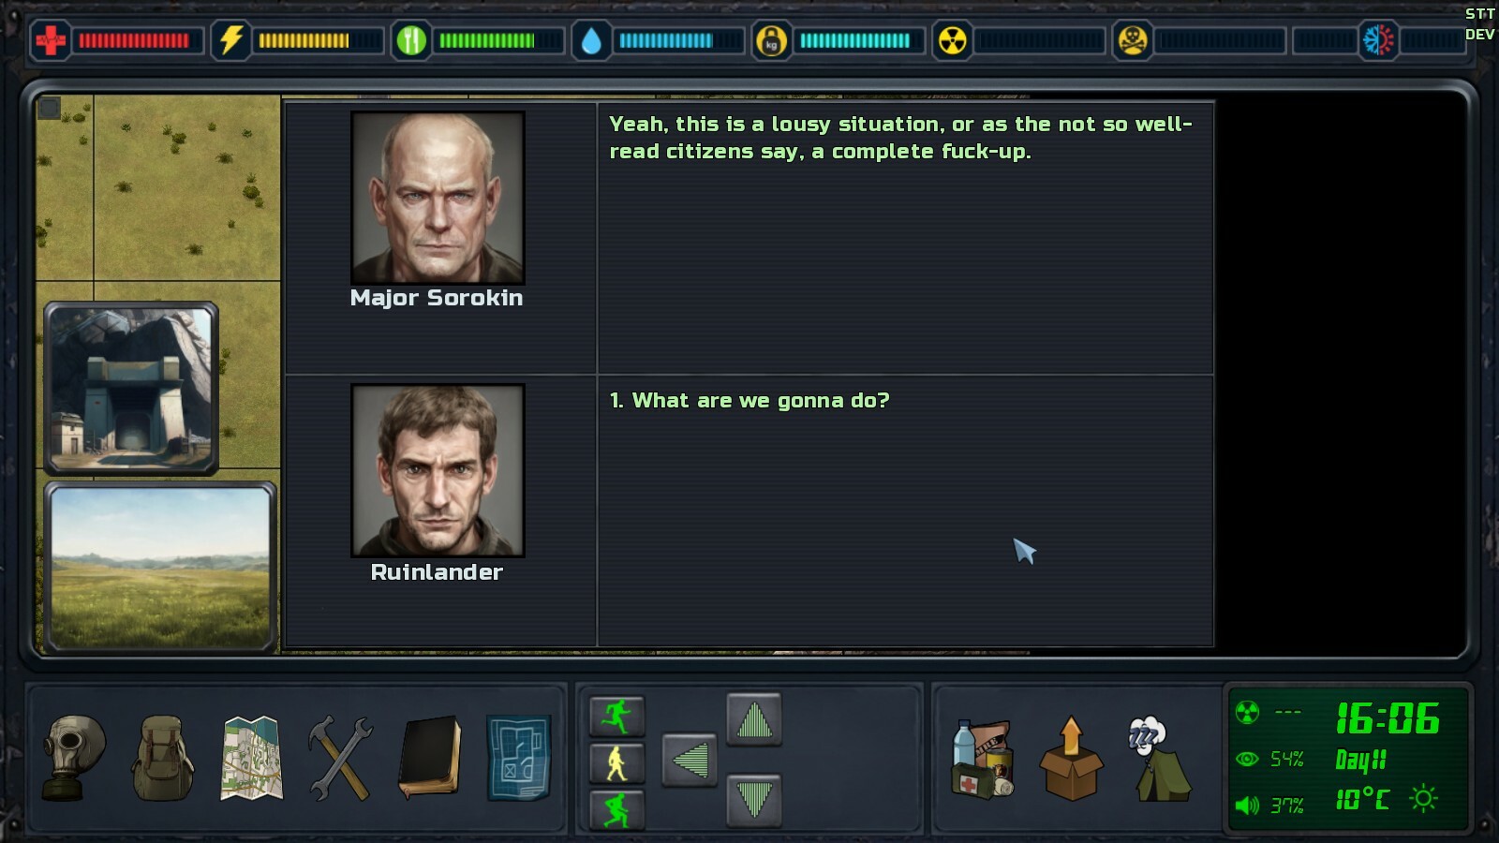Click the down arrow navigation button
The height and width of the screenshot is (843, 1499).
point(754,800)
